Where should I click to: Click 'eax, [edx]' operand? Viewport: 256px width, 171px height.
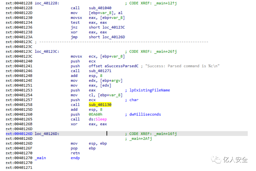tap(100, 85)
